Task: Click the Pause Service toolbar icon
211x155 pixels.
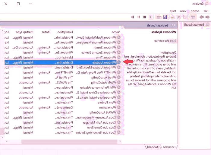Action: pyautogui.click(x=139, y=17)
